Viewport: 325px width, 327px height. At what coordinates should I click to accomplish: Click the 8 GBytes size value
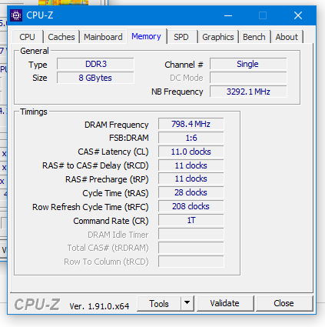[x=95, y=78]
